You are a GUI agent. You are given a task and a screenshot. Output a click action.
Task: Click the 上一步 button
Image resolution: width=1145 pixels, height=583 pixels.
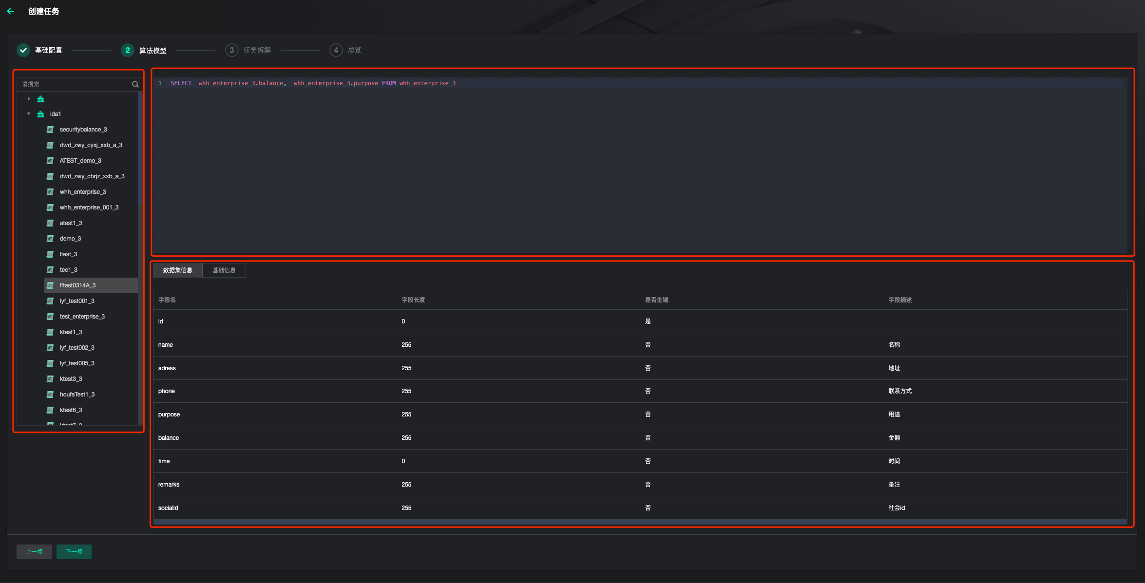(34, 552)
